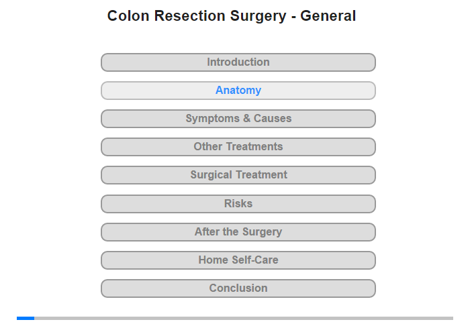Click the blue filled progress bar segment
The image size is (470, 322).
[26, 318]
